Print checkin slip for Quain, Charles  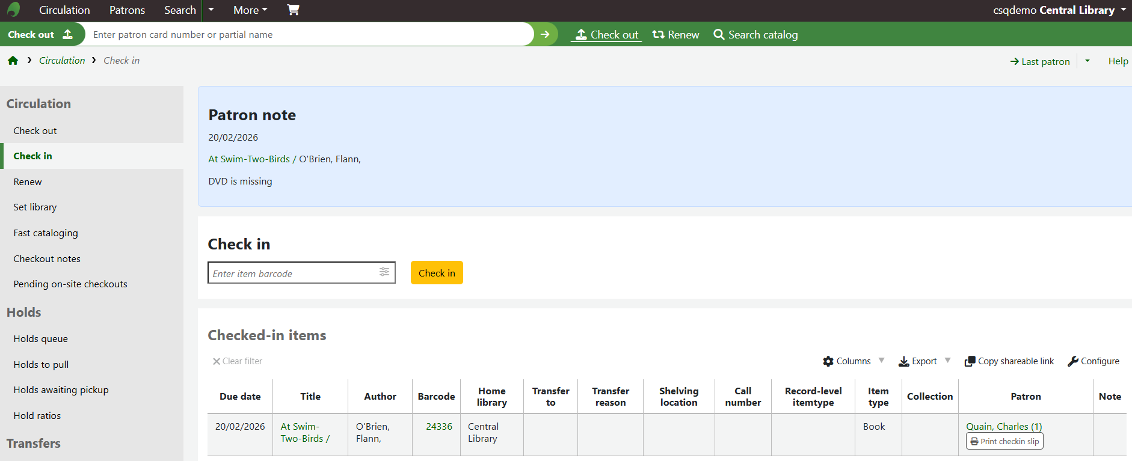click(1004, 441)
